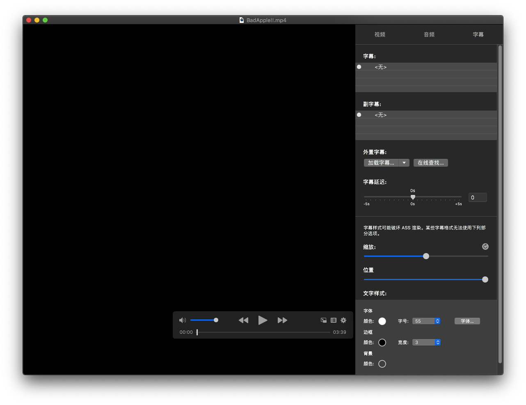This screenshot has height=405, width=526.
Task: Click the 字体... button
Action: pos(467,321)
